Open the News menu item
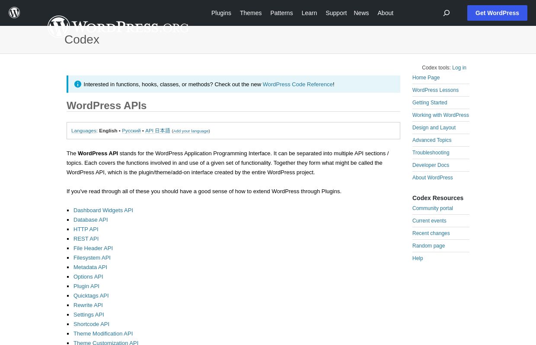 [x=361, y=13]
